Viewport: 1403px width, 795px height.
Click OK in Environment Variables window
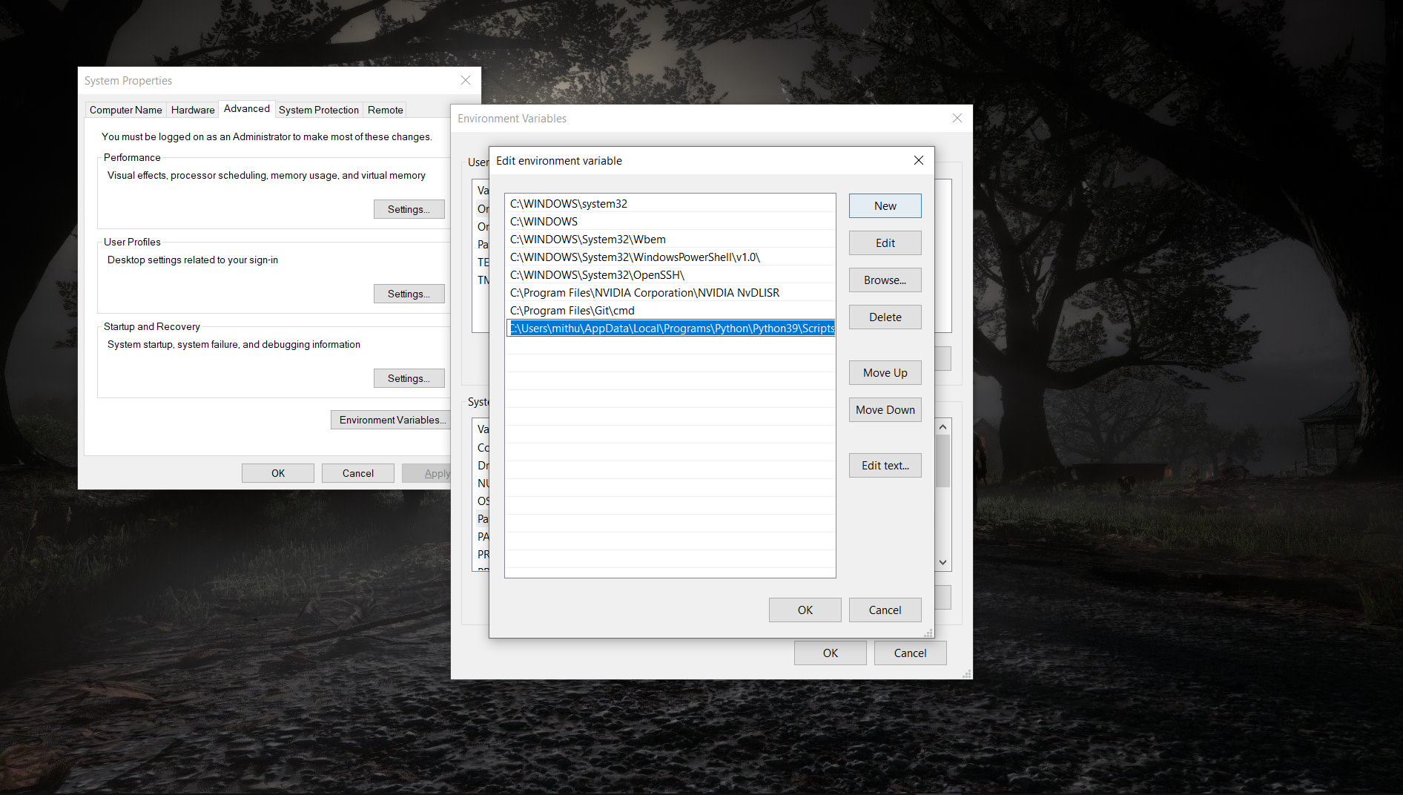pos(830,653)
